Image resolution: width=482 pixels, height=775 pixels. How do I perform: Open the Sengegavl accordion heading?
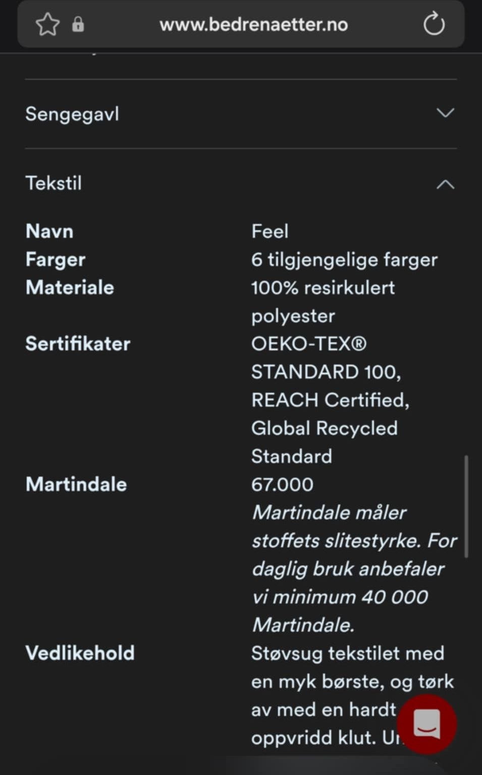click(72, 114)
